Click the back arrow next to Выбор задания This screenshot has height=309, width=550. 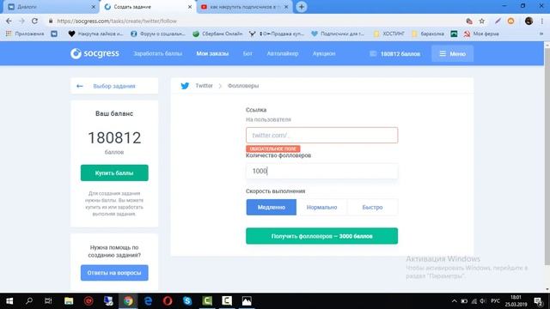point(80,86)
